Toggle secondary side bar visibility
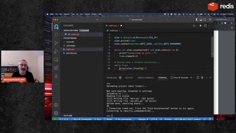The image size is (236, 133). (205, 20)
